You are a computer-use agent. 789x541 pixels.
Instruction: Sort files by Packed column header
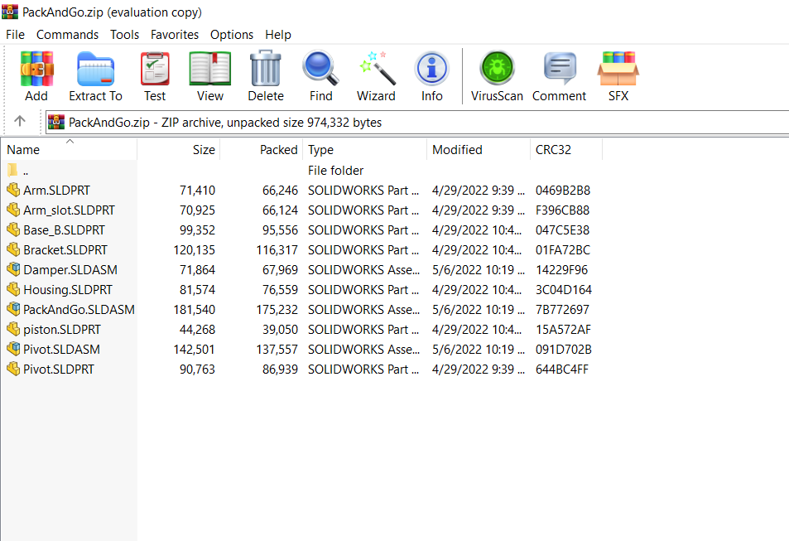[262, 150]
